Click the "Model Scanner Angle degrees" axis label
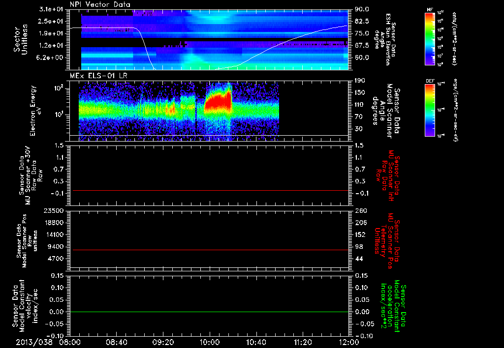This screenshot has height=348, width=504. [x=386, y=111]
